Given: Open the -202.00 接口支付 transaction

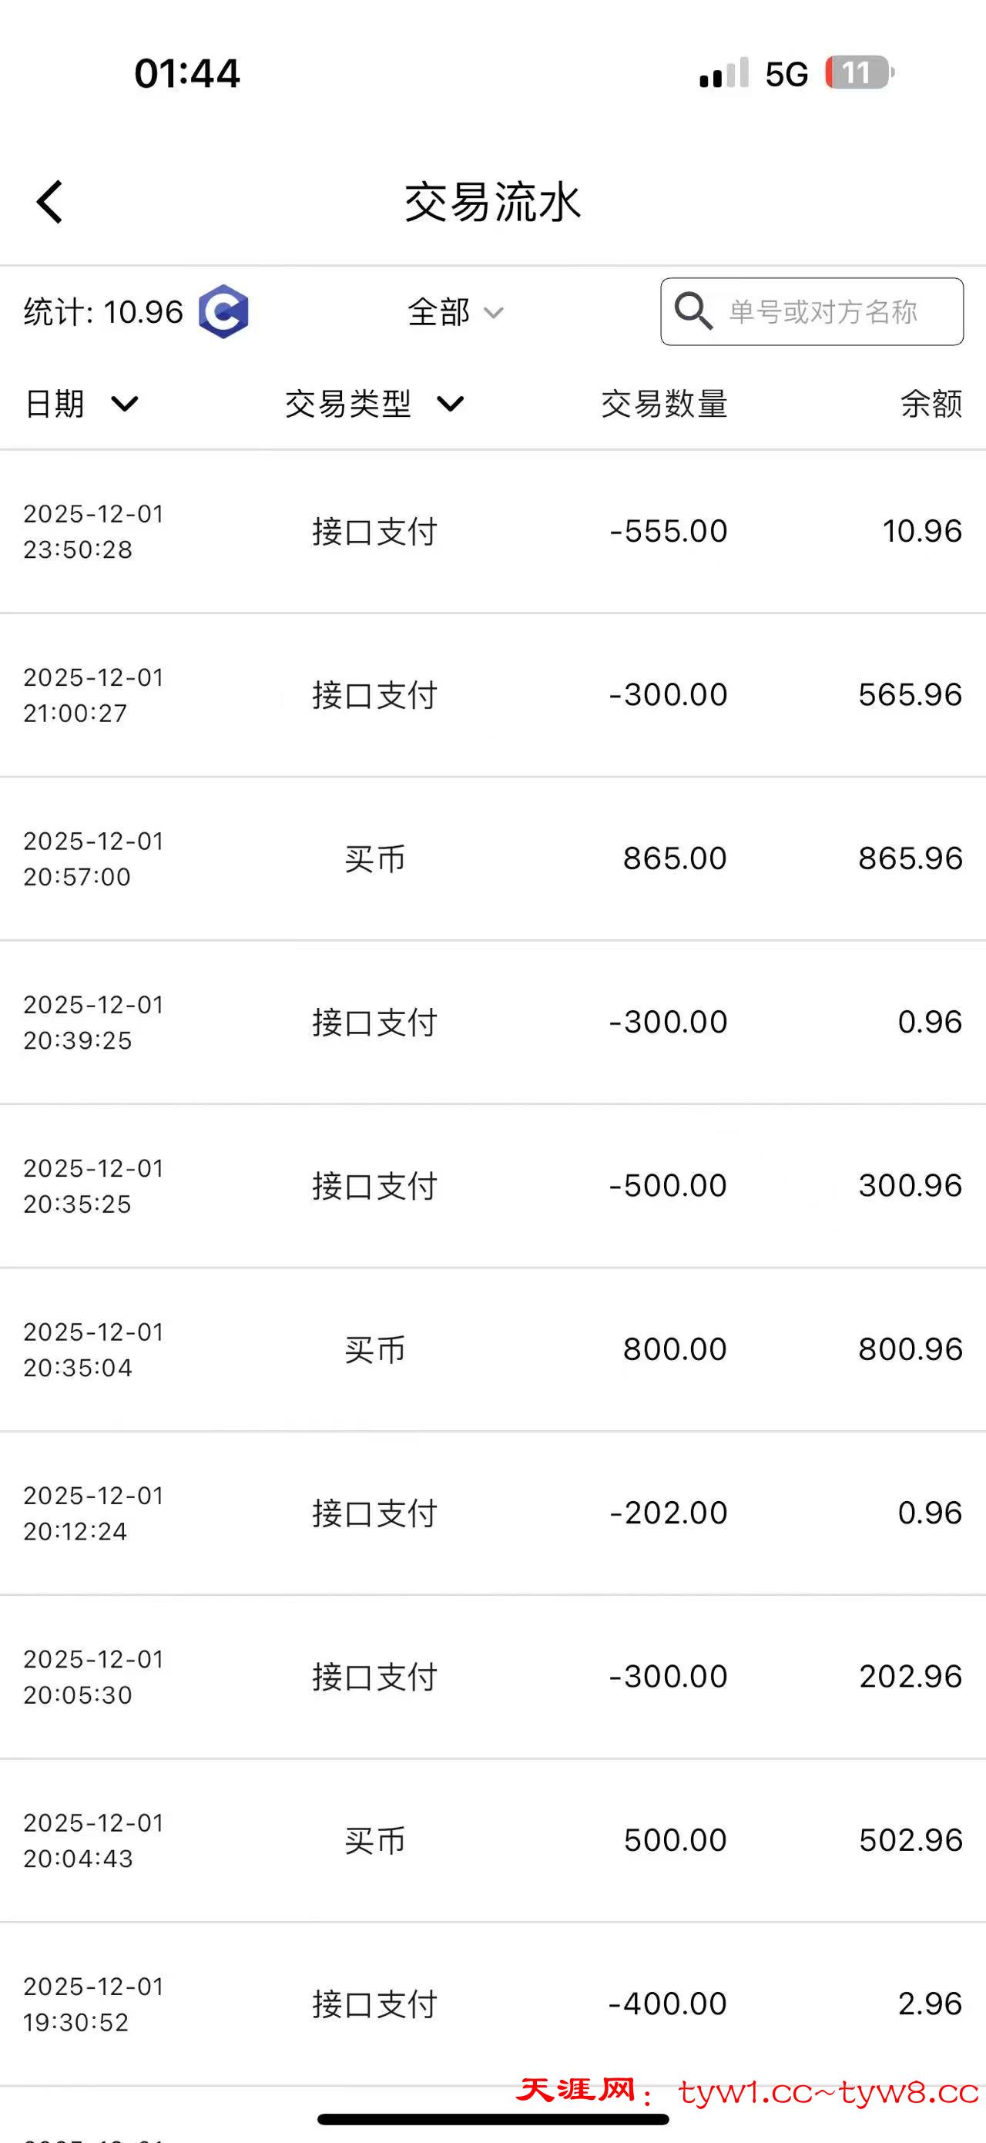Looking at the screenshot, I should pos(492,1513).
